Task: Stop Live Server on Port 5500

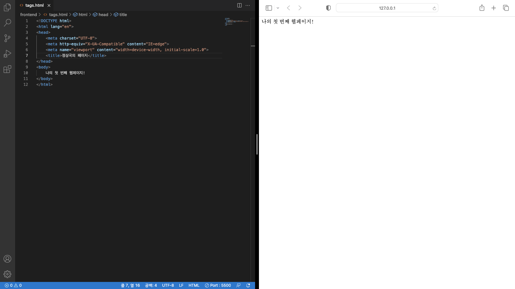Action: (x=218, y=285)
